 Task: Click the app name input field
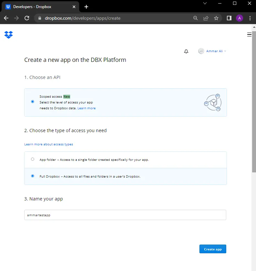click(x=125, y=215)
